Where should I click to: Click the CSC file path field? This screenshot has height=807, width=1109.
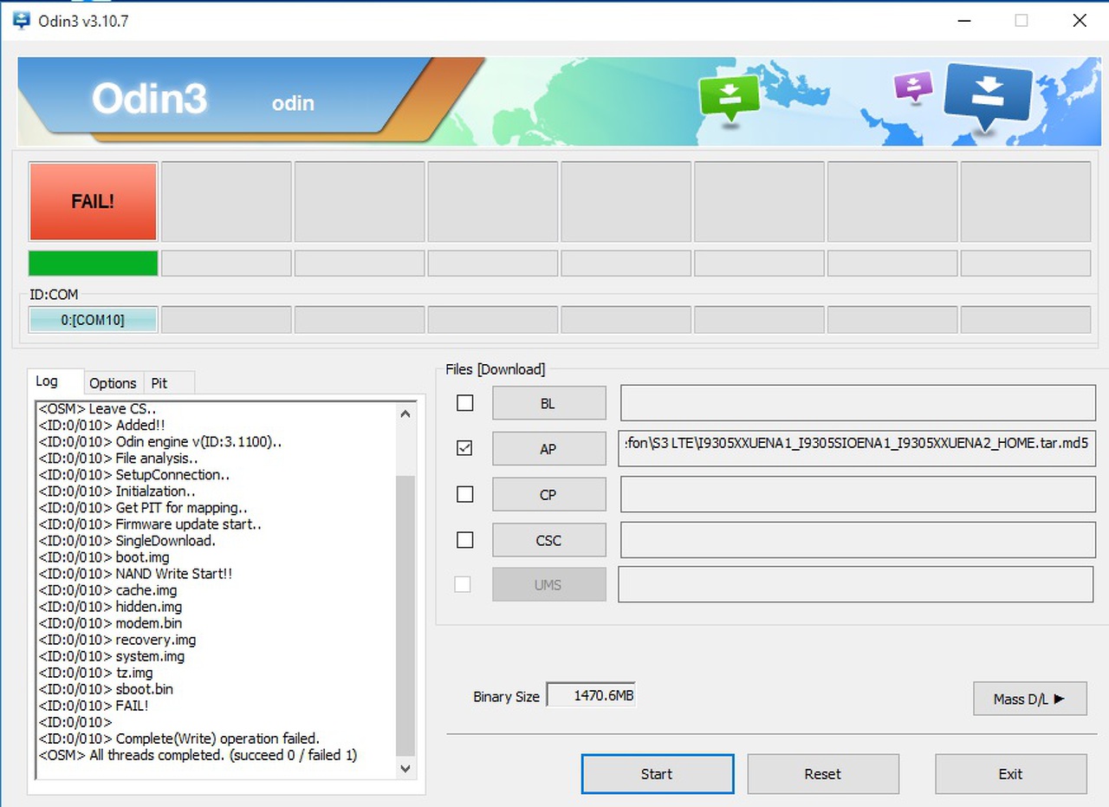pos(859,540)
